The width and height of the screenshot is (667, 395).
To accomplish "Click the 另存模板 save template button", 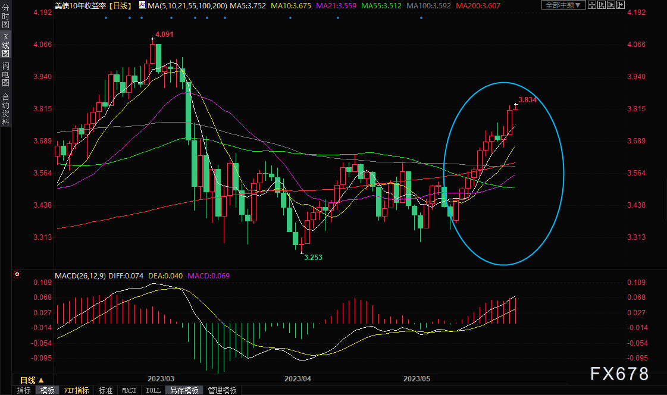I will click(x=184, y=390).
